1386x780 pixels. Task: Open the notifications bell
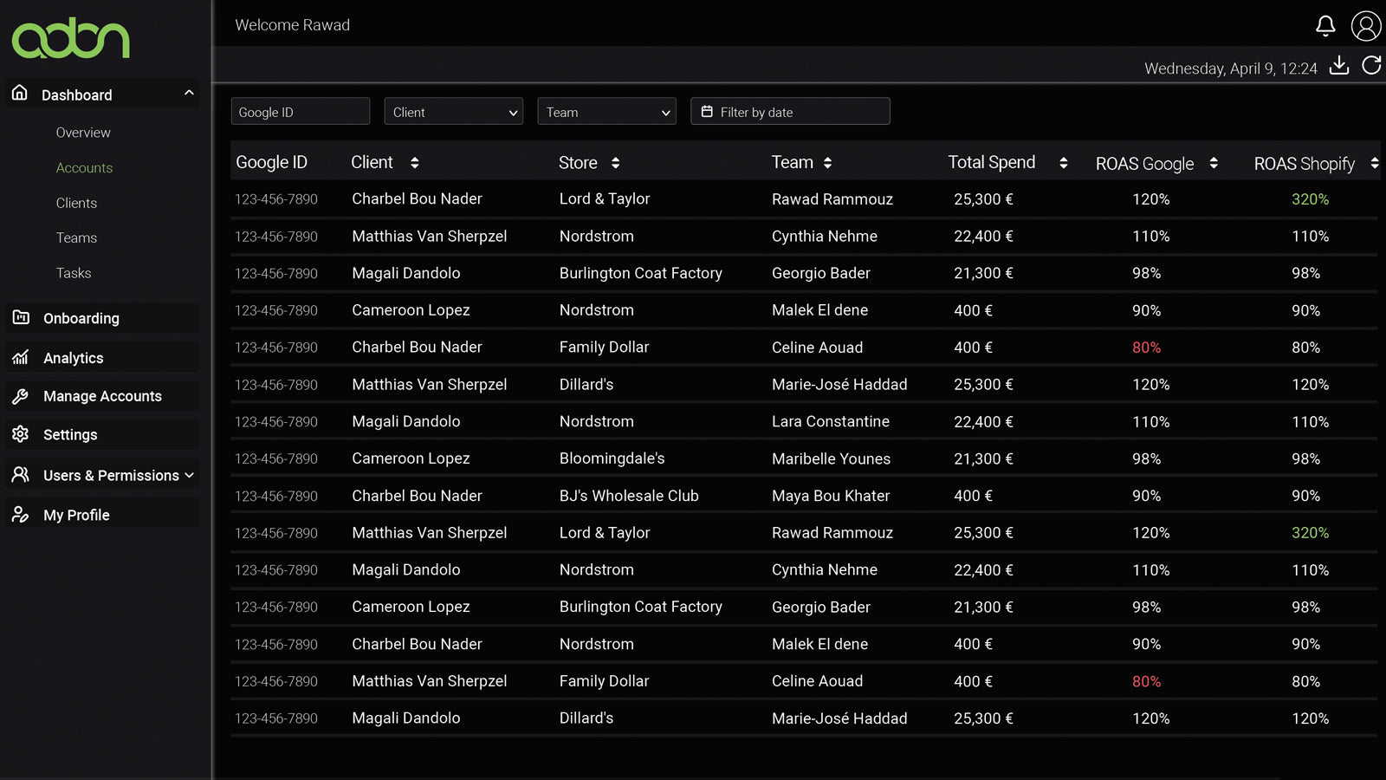1325,26
